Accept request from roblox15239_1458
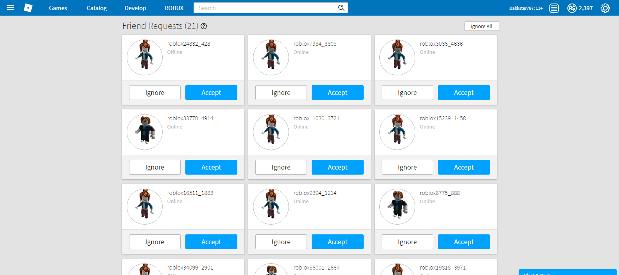This screenshot has width=619, height=275. (x=464, y=167)
